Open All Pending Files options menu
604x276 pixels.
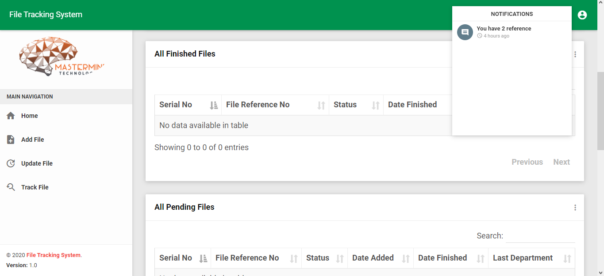575,208
